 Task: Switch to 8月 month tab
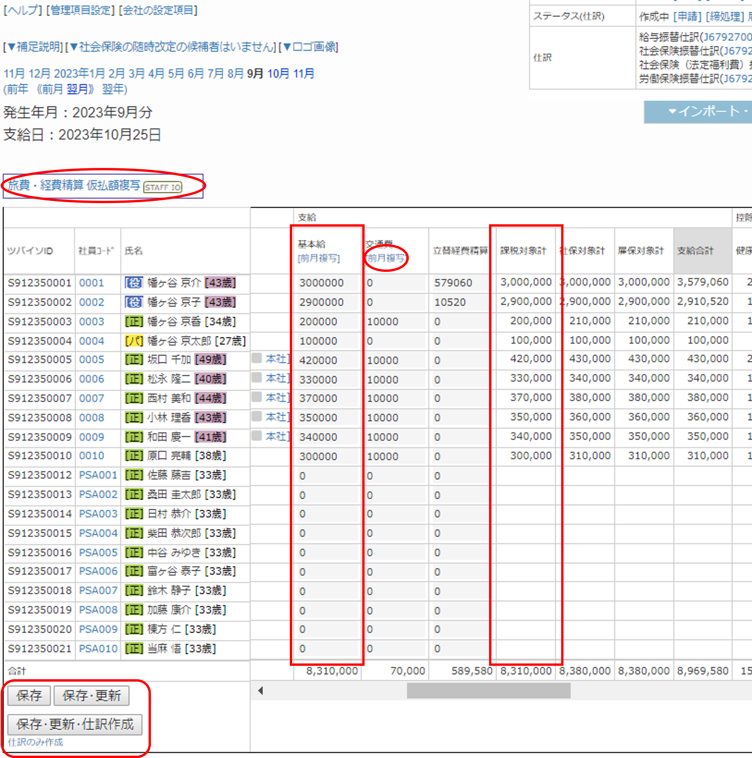pos(235,74)
